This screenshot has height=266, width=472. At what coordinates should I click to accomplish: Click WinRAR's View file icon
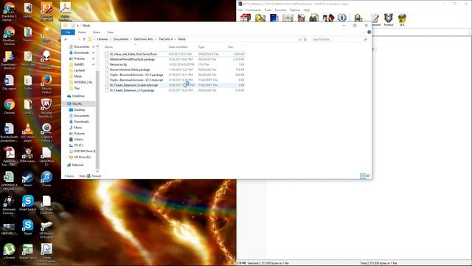pos(288,18)
